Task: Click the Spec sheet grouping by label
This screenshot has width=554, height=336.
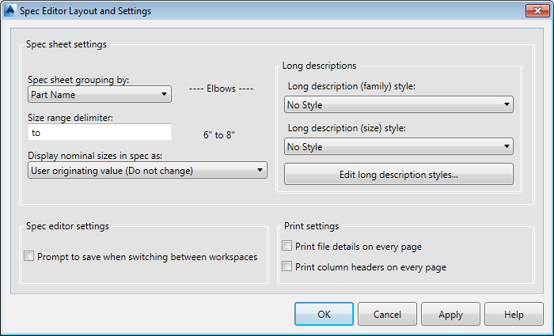Action: (78, 80)
